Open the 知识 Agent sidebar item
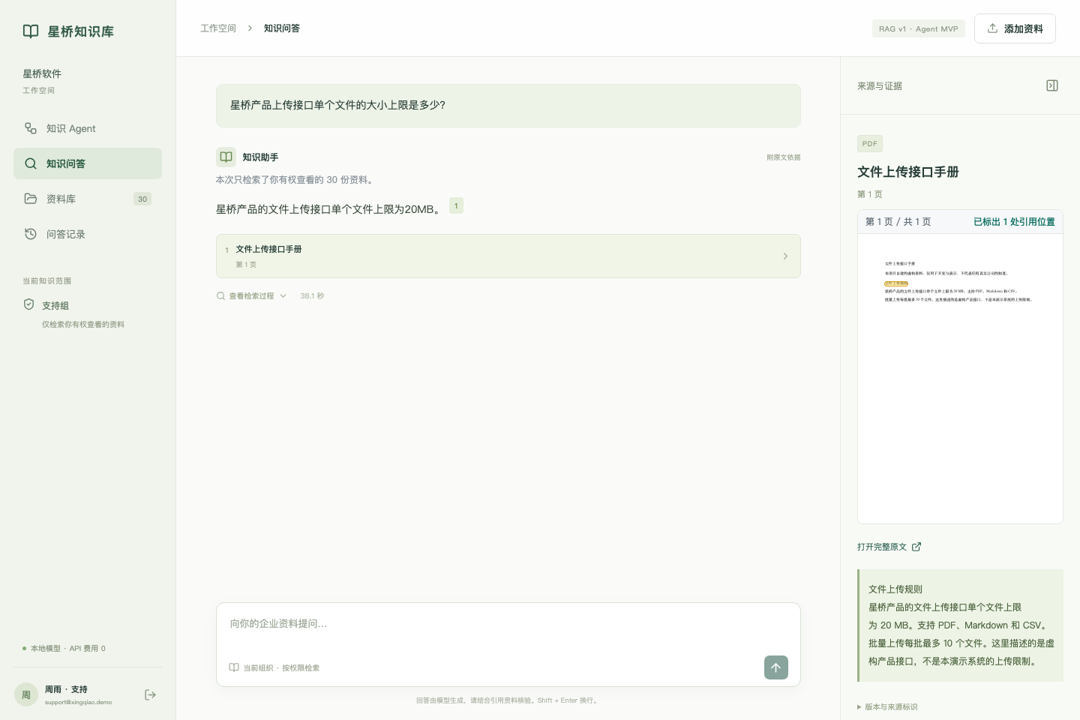 pyautogui.click(x=88, y=128)
